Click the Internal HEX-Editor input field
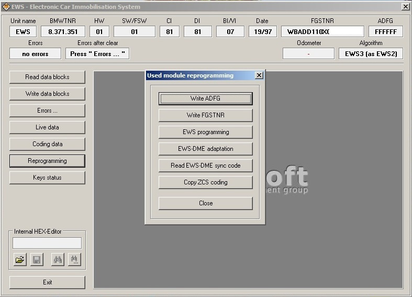This screenshot has height=297, width=412. [x=47, y=243]
